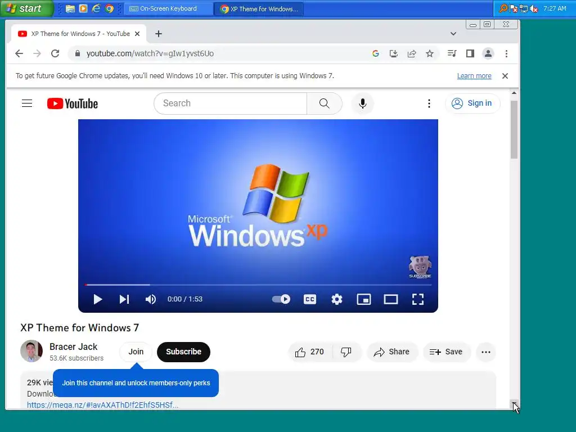Click the 7:27 AM clock

coord(555,8)
